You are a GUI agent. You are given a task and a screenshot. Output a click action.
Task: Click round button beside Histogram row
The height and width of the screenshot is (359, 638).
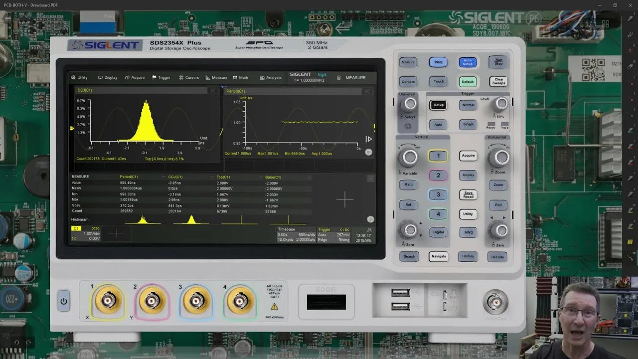[x=370, y=219]
